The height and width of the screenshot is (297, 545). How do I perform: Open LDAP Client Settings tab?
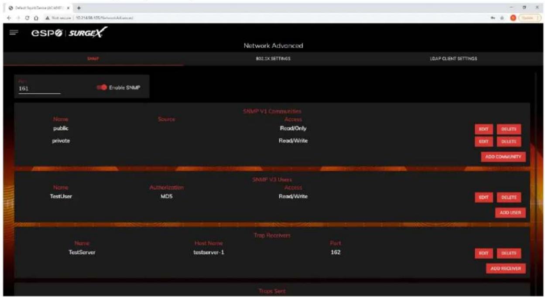coord(453,59)
